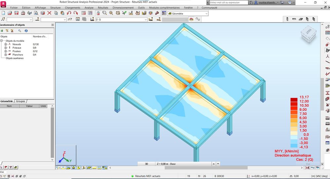Image resolution: width=330 pixels, height=179 pixels.
Task: Click the Undo arrow icon
Action: [x=69, y=13]
